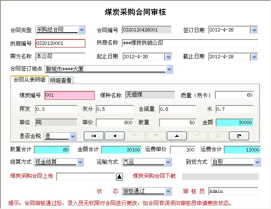The height and width of the screenshot is (209, 271).
Task: Open 结算方式 dropdown
Action: click(80, 162)
